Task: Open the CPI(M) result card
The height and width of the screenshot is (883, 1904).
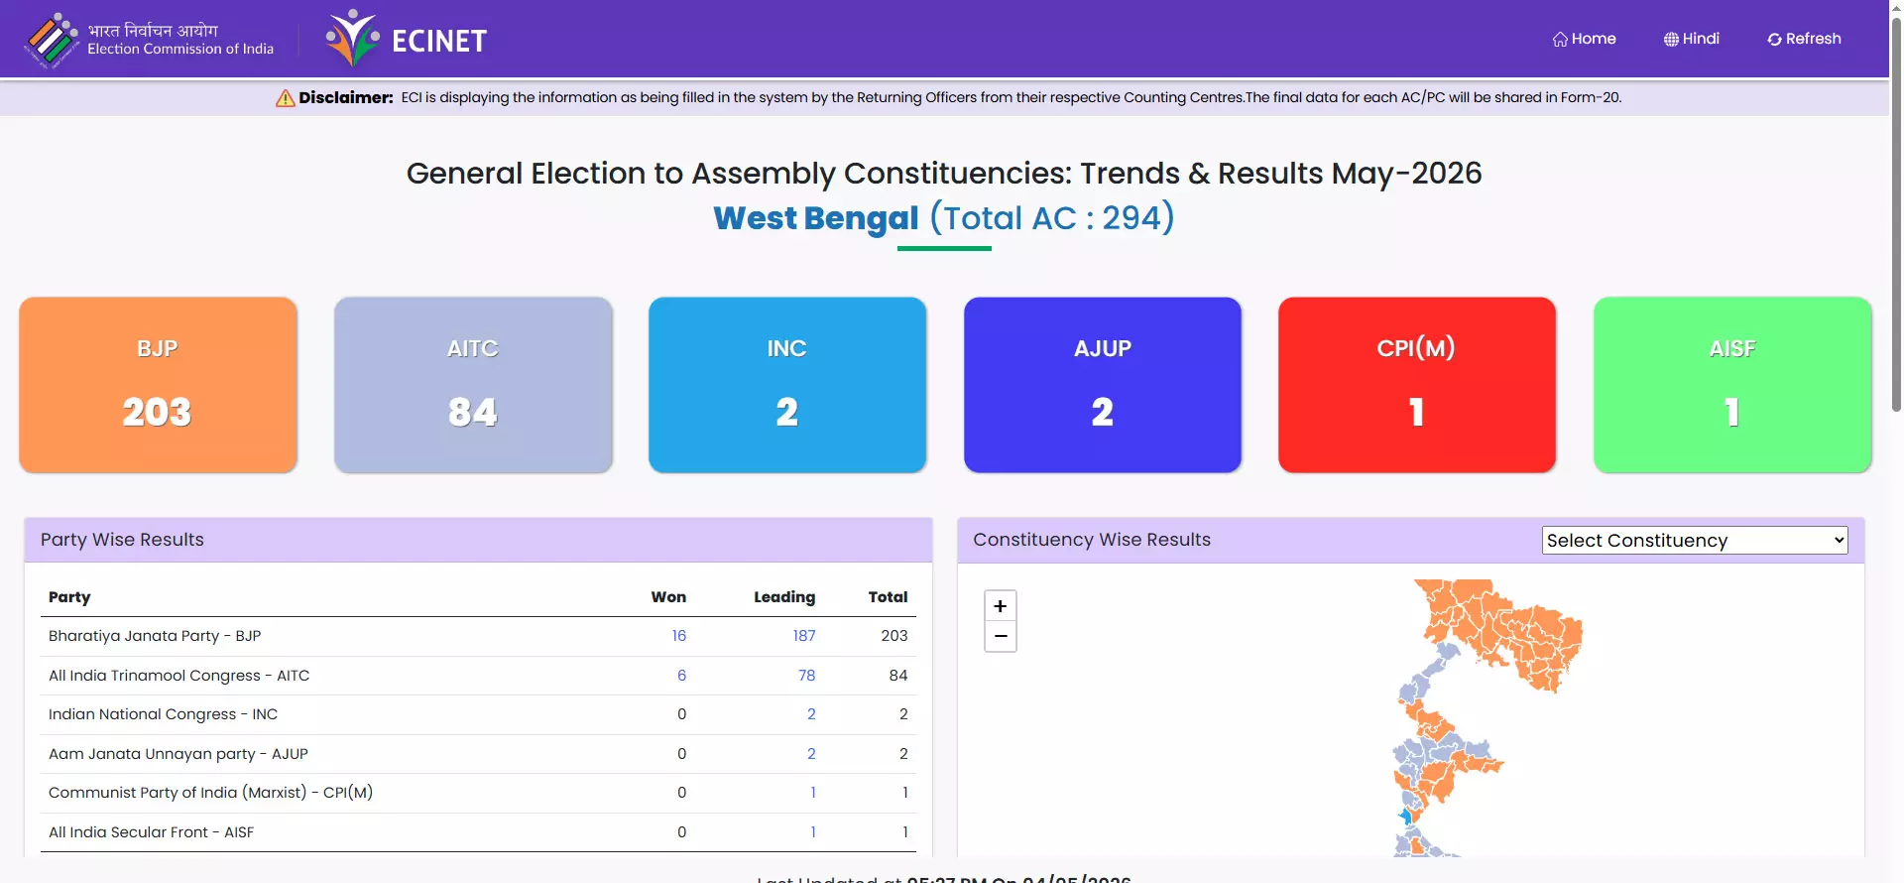Action: coord(1417,385)
